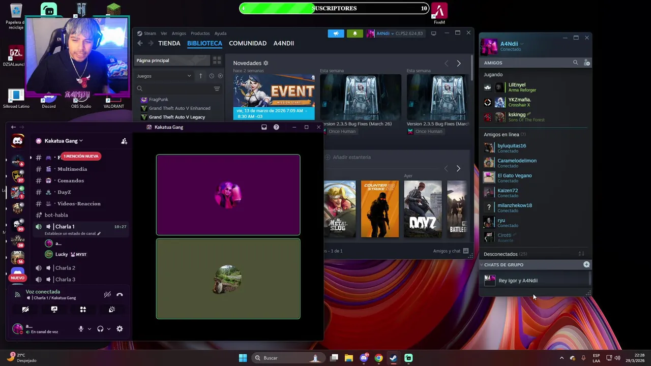Expand headphone output options arrow in Discord

(108, 329)
